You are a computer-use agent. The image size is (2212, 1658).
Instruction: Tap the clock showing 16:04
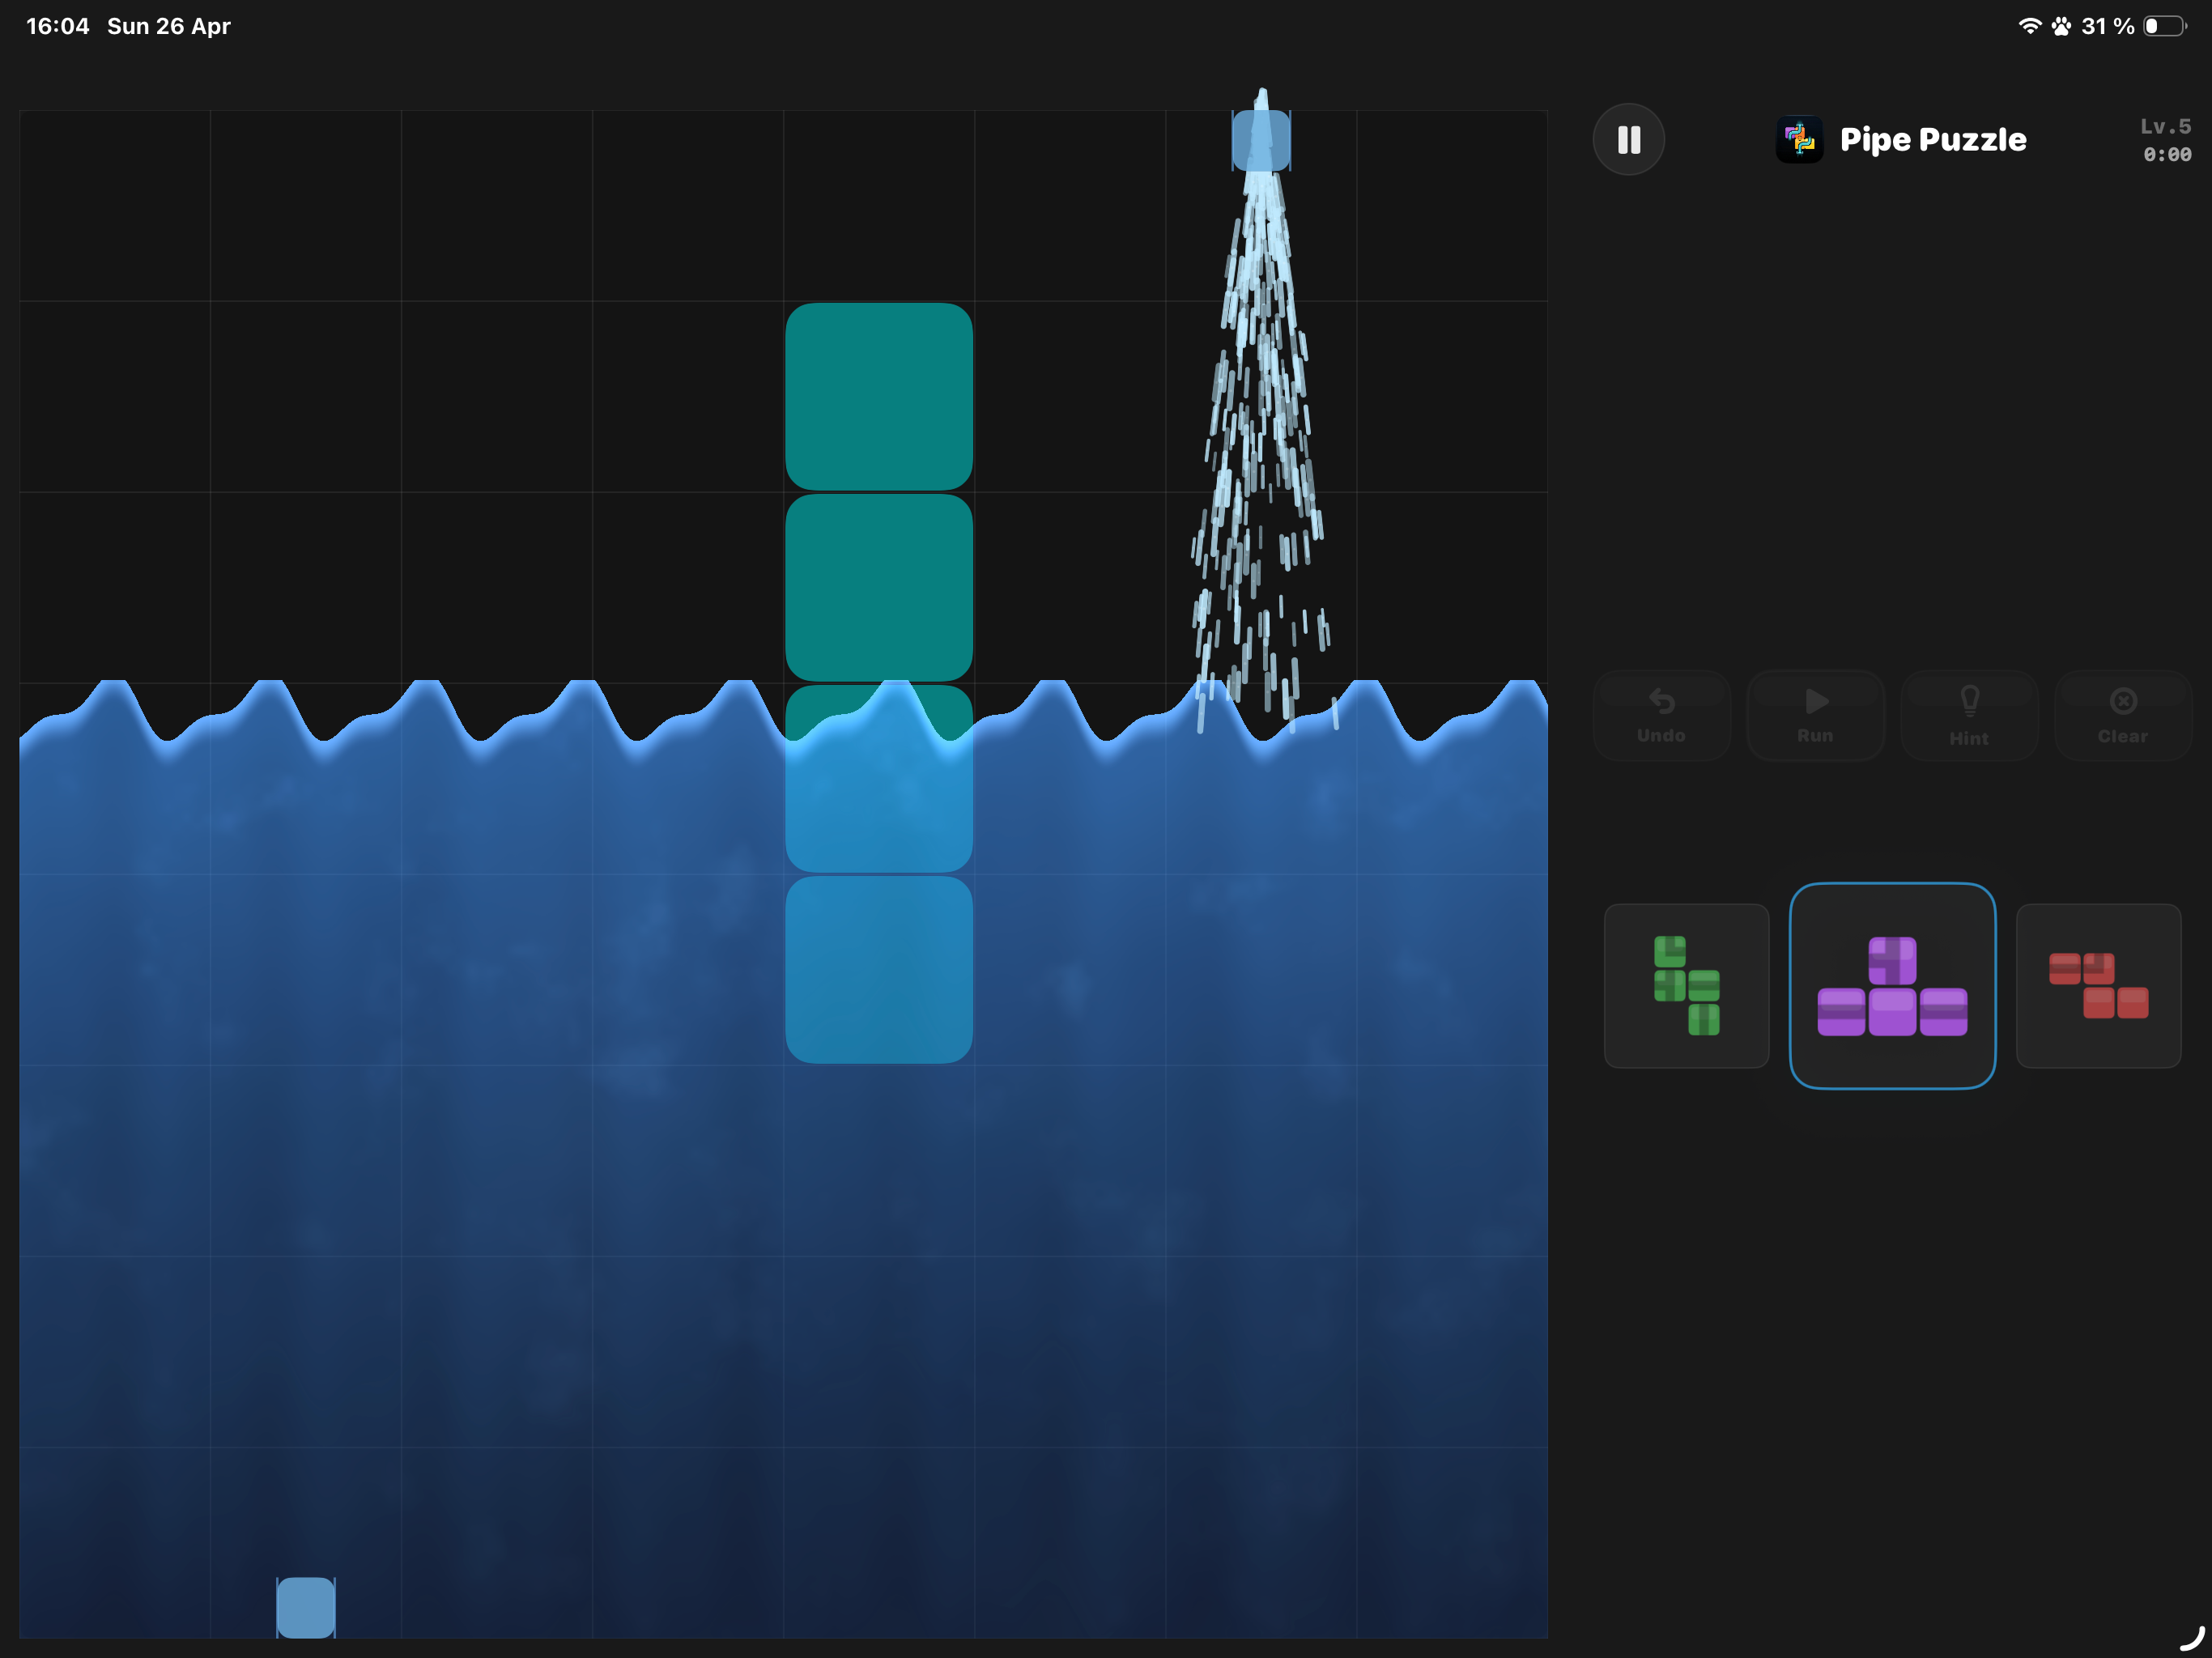pyautogui.click(x=58, y=26)
